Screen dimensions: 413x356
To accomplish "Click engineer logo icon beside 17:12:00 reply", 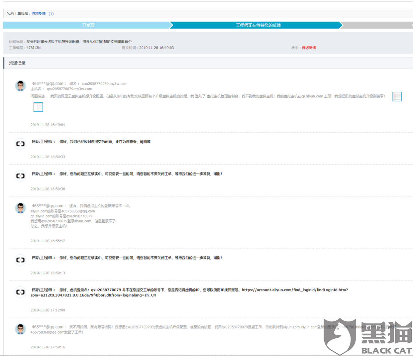I will pos(21,292).
